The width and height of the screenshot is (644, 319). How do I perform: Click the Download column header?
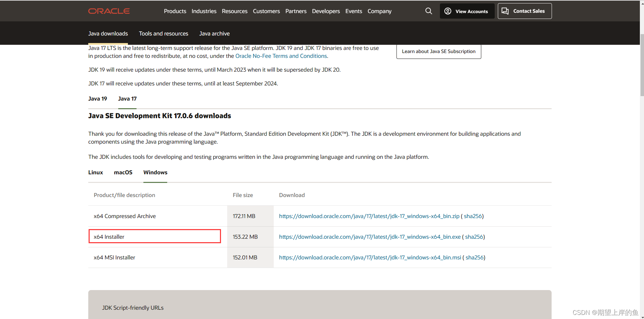(x=292, y=195)
